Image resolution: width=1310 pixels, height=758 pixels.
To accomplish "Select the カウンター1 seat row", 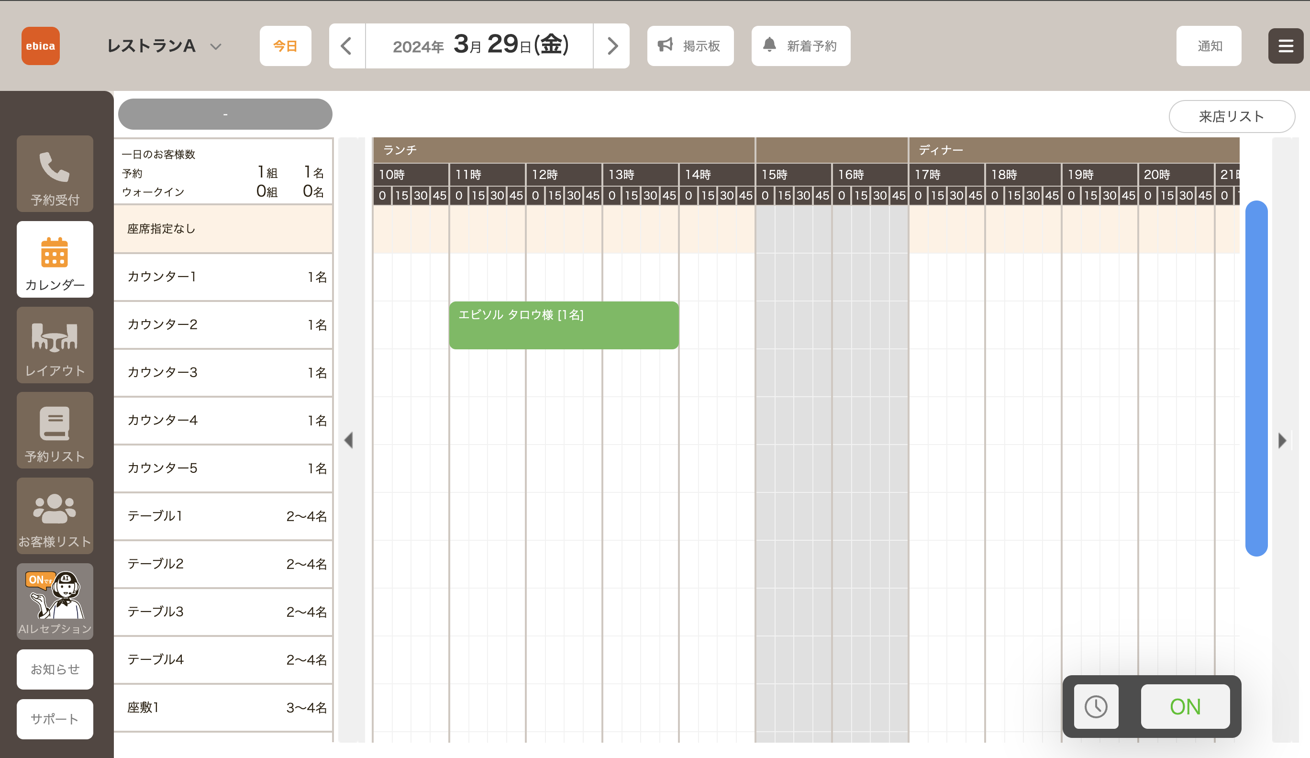I will point(223,277).
